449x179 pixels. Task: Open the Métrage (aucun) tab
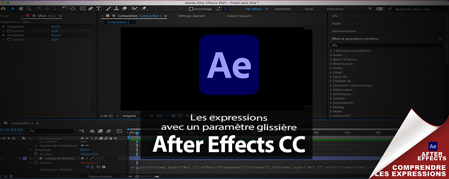click(191, 16)
